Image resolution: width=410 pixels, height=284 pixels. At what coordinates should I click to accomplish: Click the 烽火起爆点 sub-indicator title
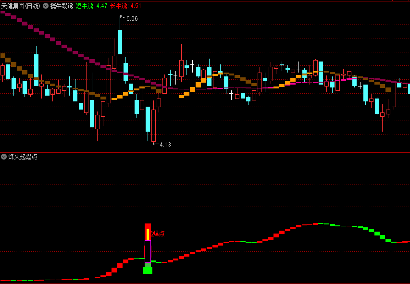tap(23, 157)
